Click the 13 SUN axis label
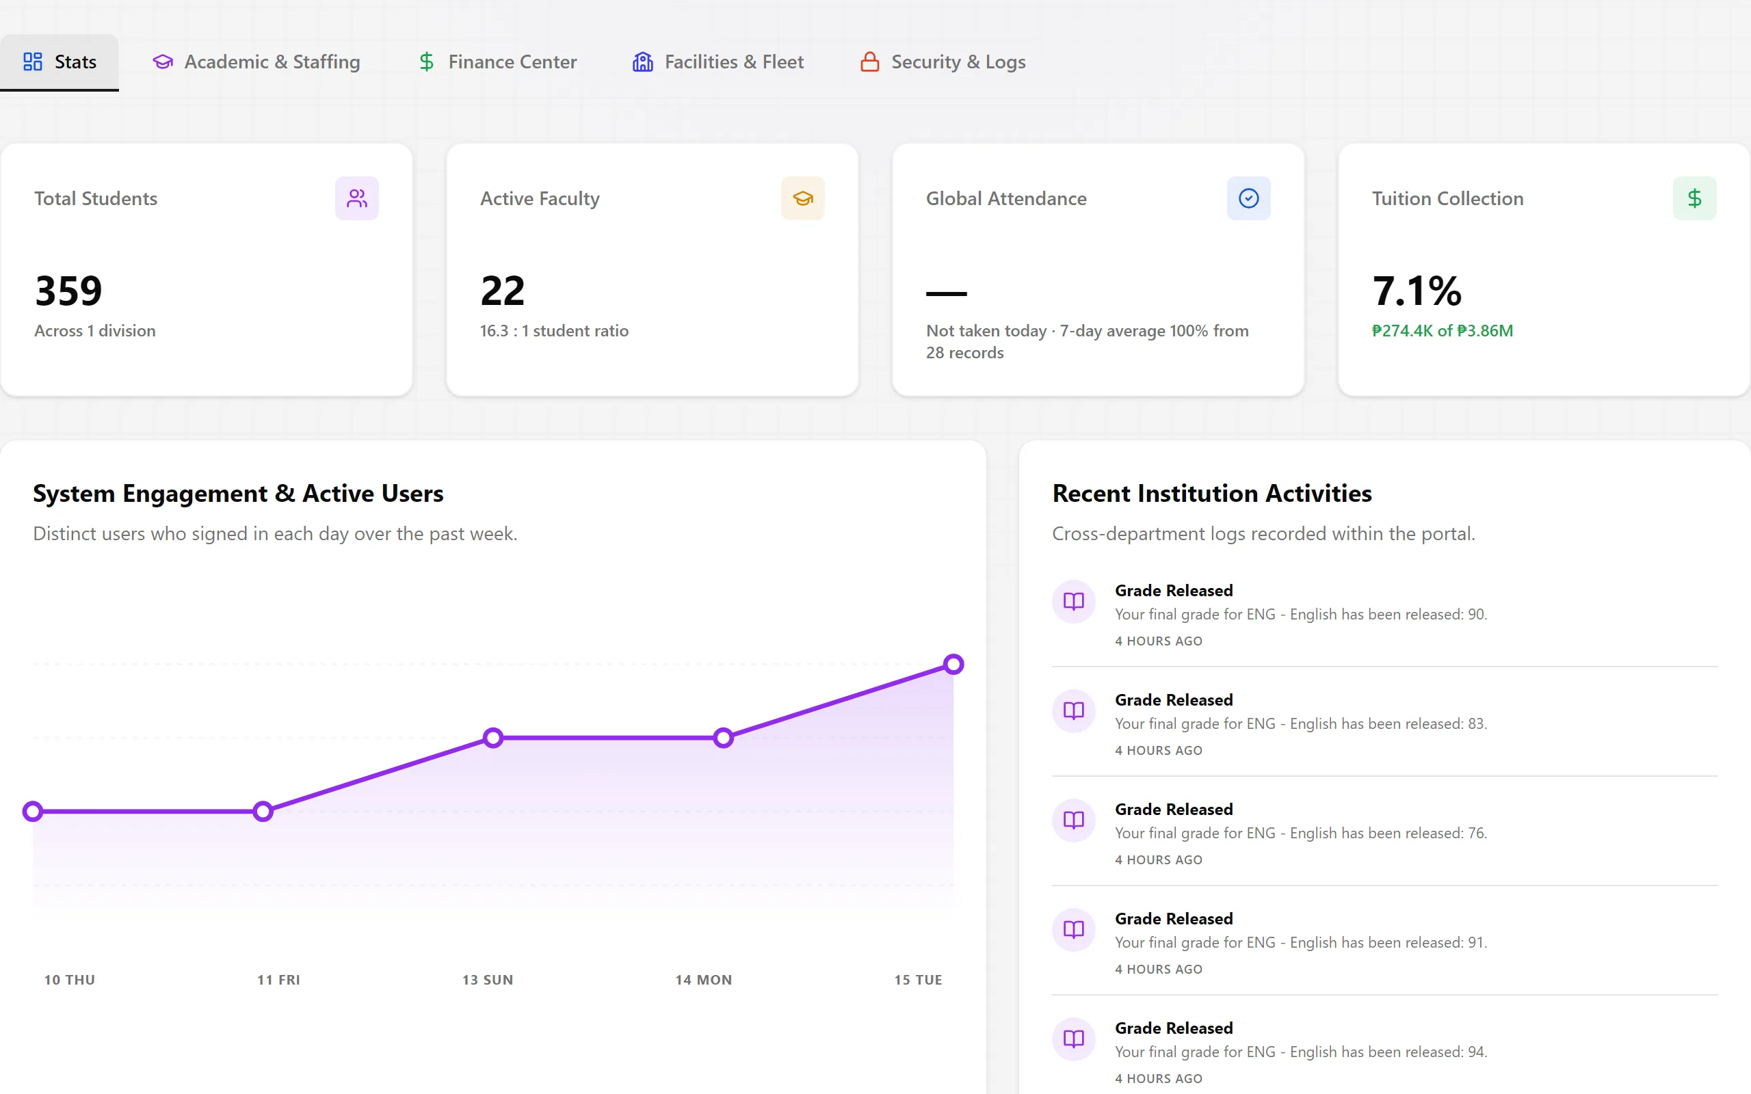The image size is (1751, 1094). click(x=488, y=980)
